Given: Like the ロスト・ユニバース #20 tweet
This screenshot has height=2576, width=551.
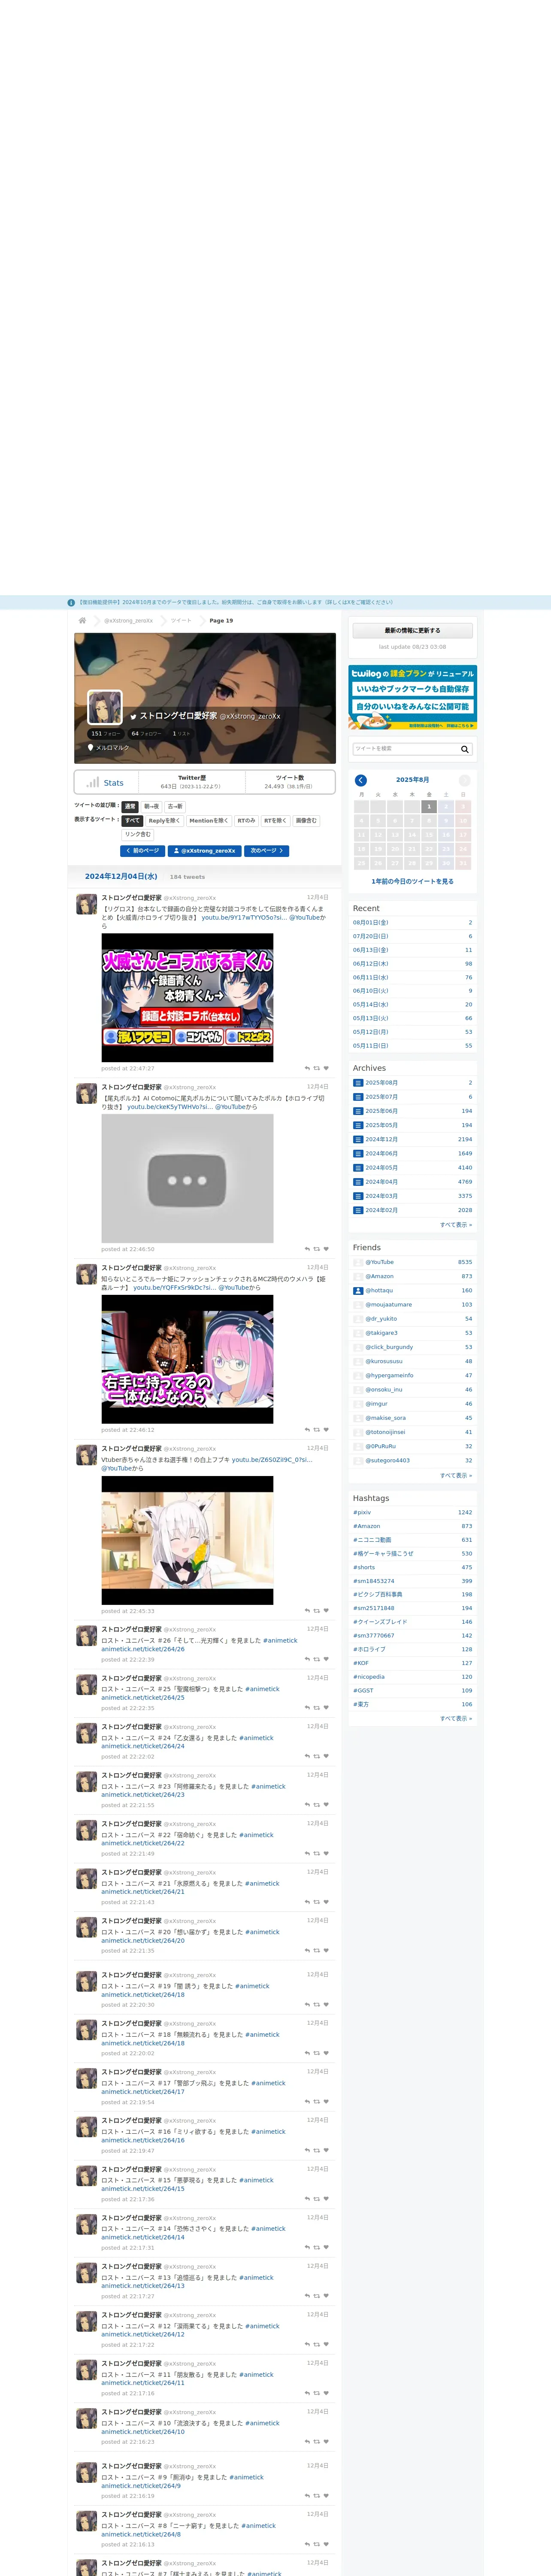Looking at the screenshot, I should pyautogui.click(x=326, y=1950).
